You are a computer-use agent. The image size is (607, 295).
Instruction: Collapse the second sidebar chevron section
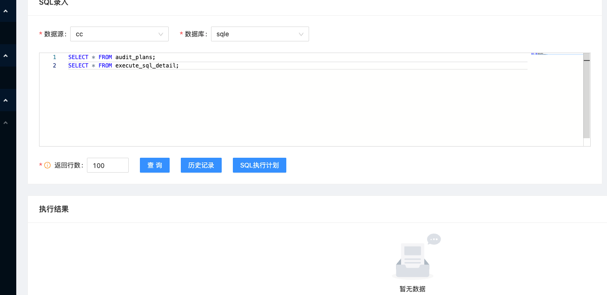click(x=6, y=55)
